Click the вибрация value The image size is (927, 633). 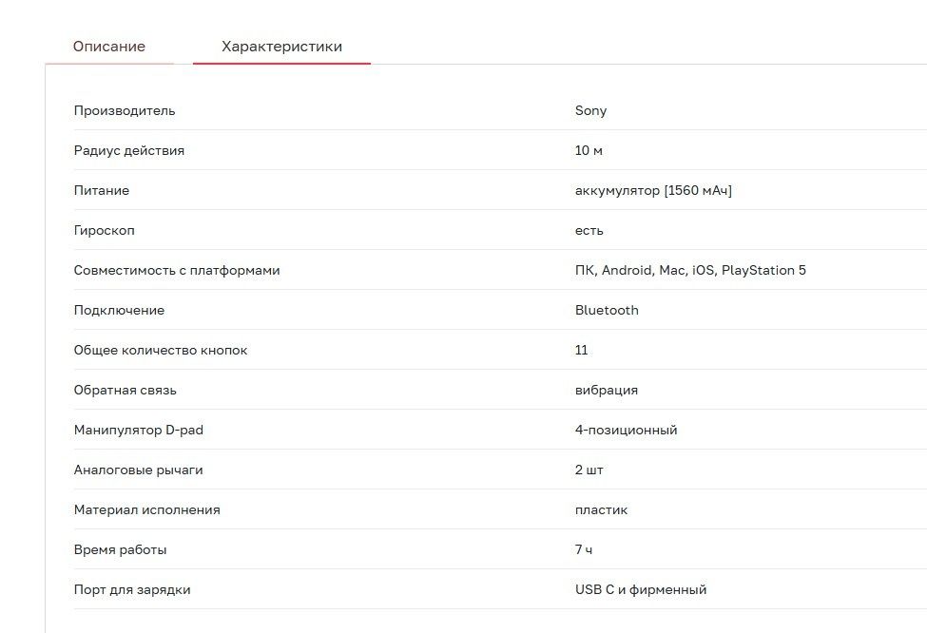[x=607, y=390]
